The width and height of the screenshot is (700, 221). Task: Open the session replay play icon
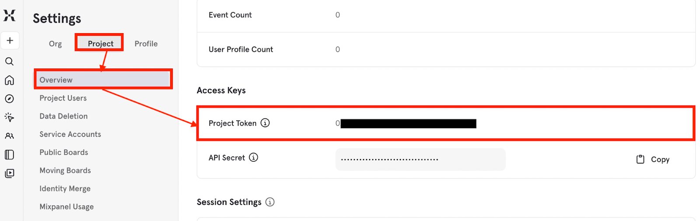[x=9, y=173]
